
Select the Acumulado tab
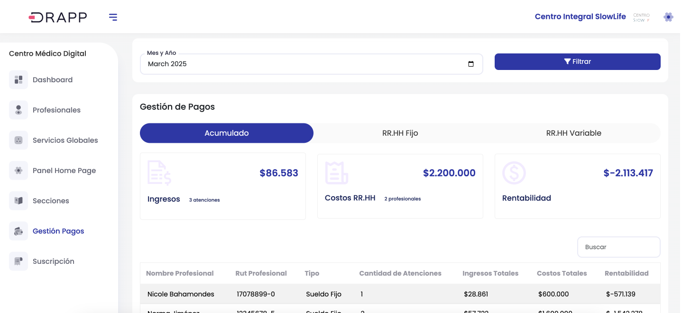226,133
